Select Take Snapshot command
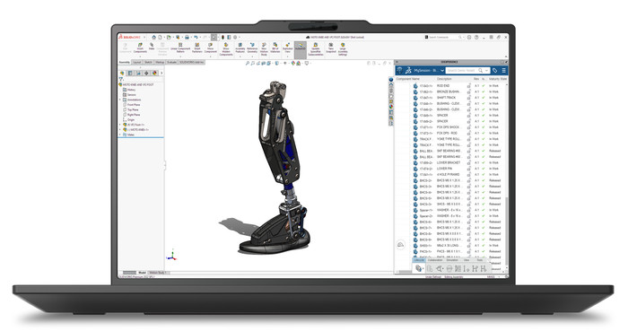Viewport: 628px width, 331px height. pyautogui.click(x=331, y=48)
